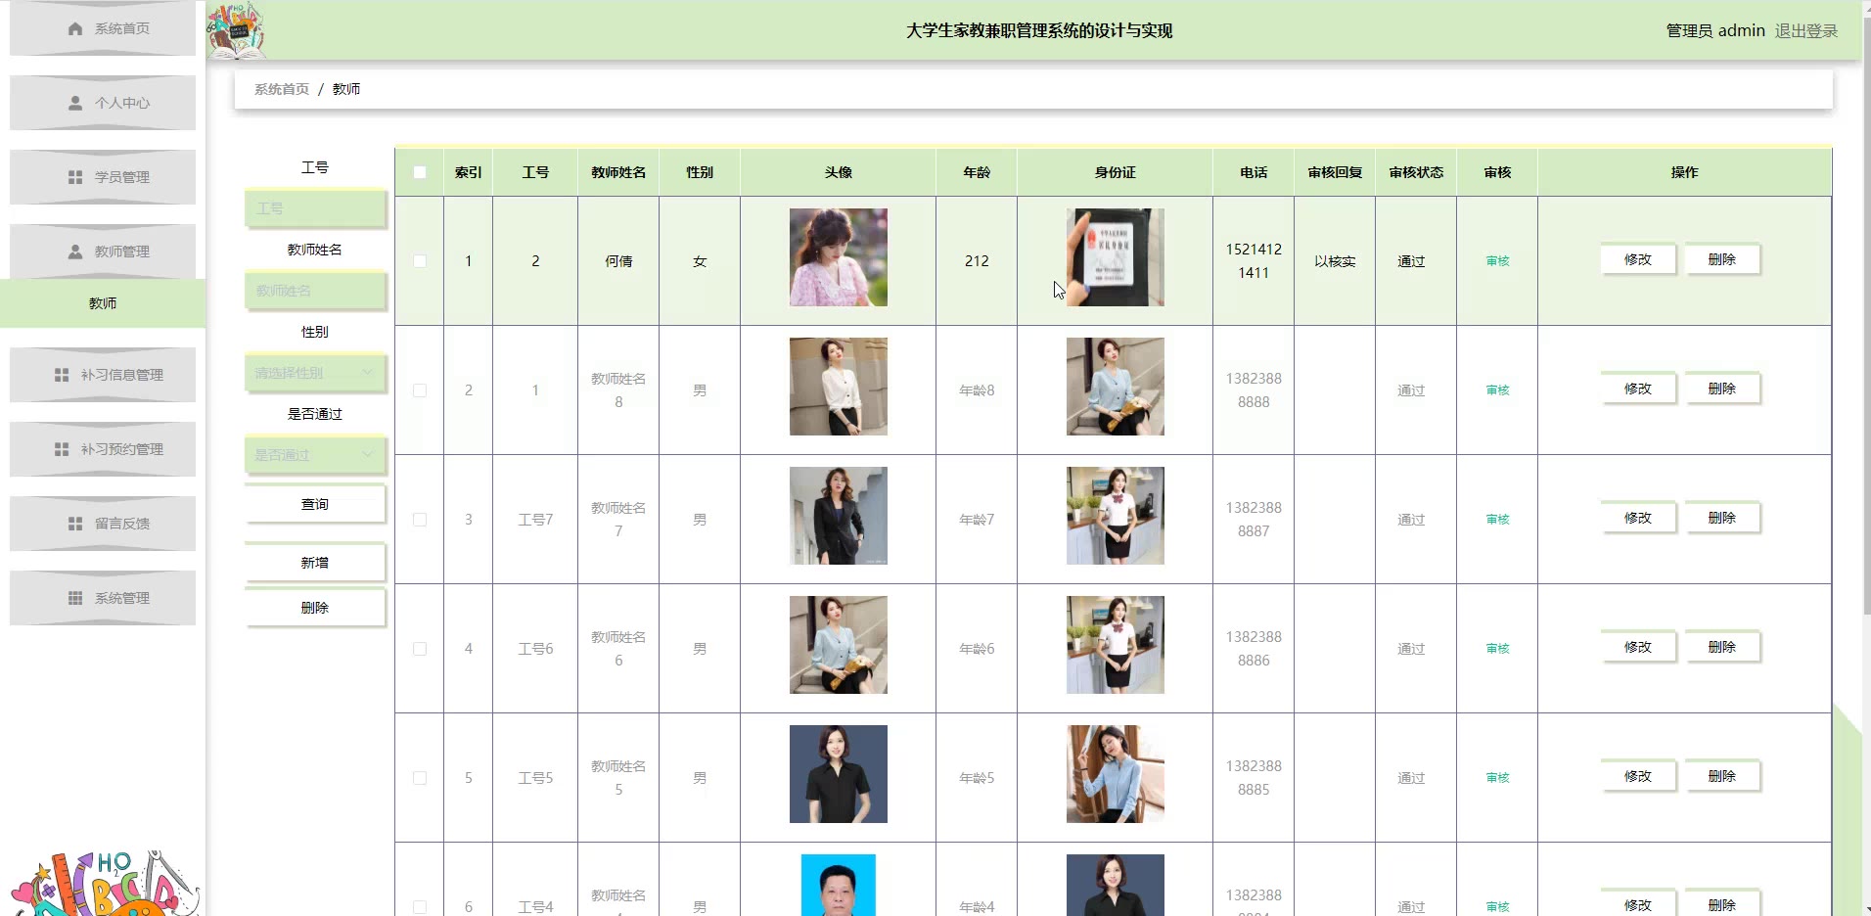The height and width of the screenshot is (916, 1871).
Task: Focus the 教师姓名 search input field
Action: coord(315,291)
